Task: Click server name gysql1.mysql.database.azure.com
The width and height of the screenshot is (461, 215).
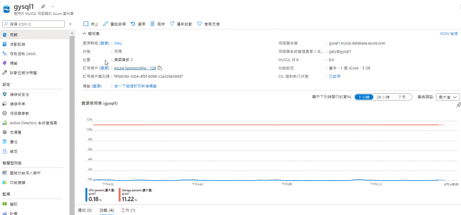Action: click(357, 43)
